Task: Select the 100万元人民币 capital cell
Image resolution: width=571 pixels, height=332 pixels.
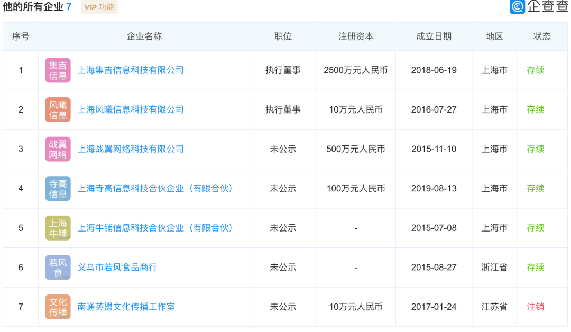Action: pyautogui.click(x=356, y=189)
